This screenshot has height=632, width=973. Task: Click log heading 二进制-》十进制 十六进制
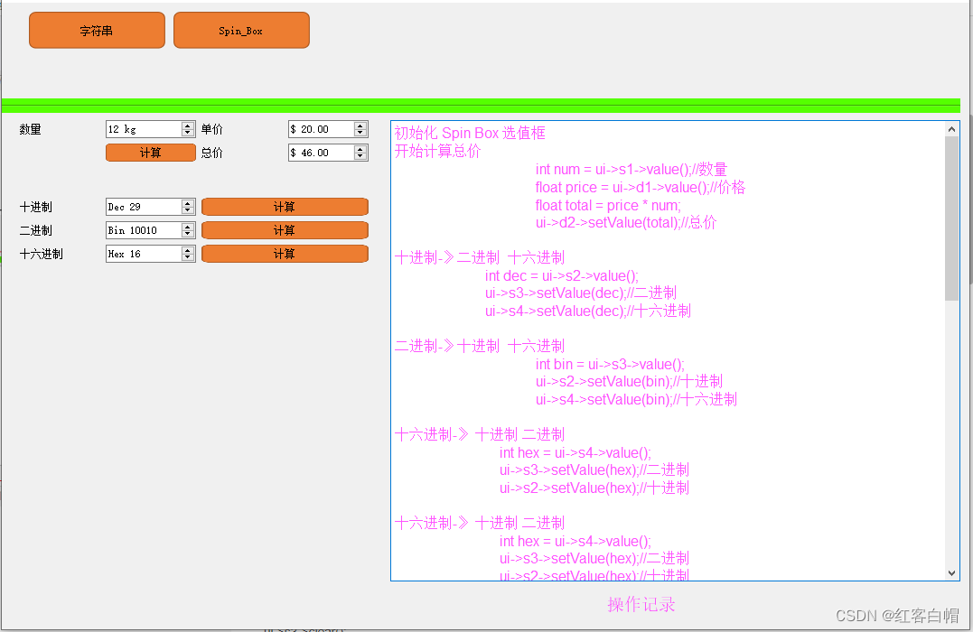(480, 346)
